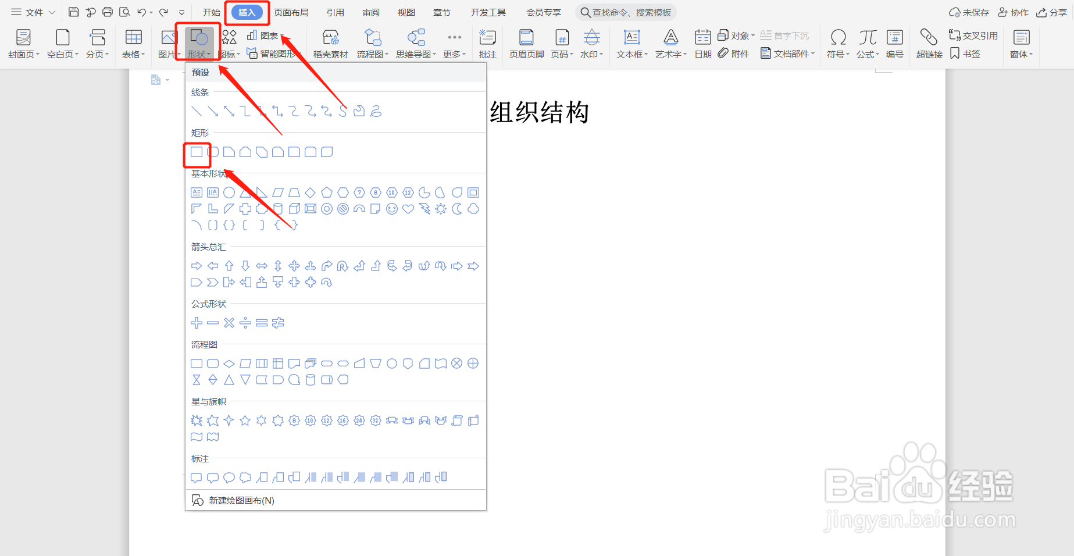Screen dimensions: 1074x556
Task: Click the 分享 button
Action: point(1051,12)
